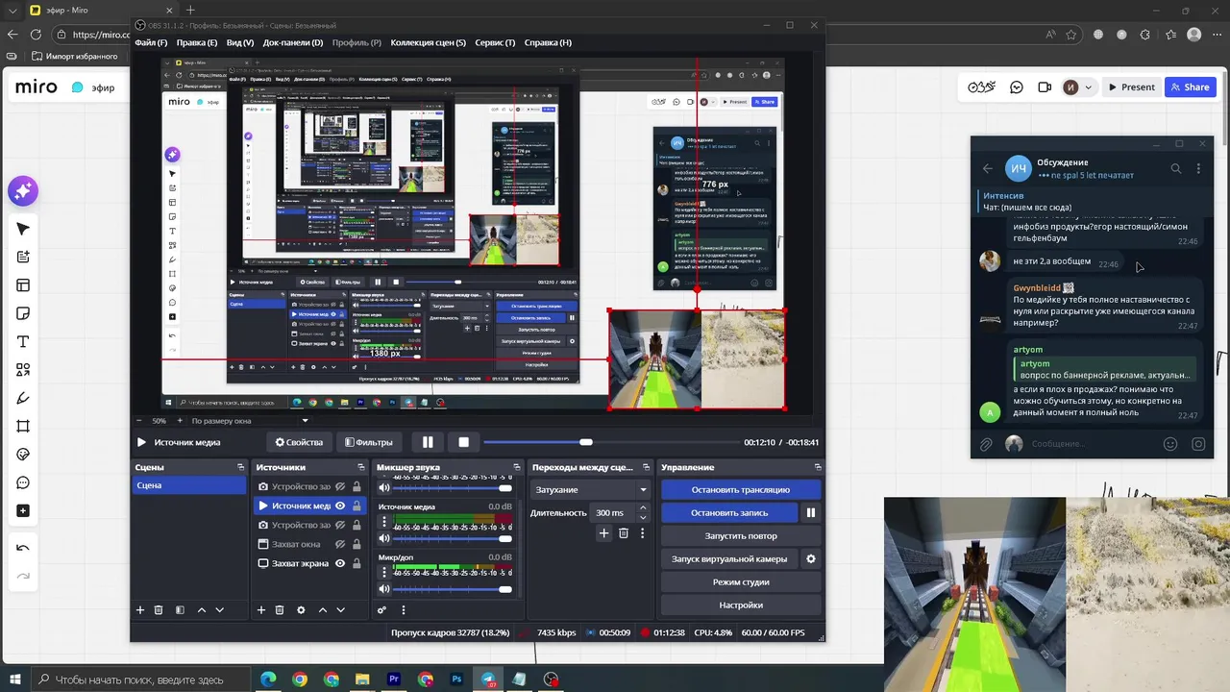Image resolution: width=1230 pixels, height=692 pixels.
Task: Open preview scale По размеру окна dropdown
Action: point(251,421)
